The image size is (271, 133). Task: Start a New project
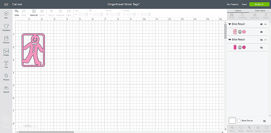6,15
